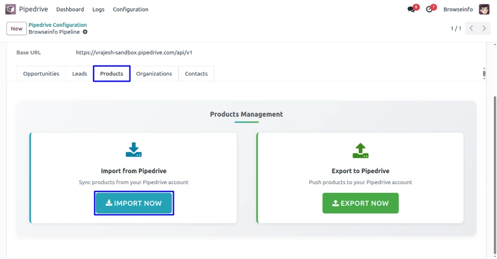
Task: Open the Contacts tab
Action: point(196,74)
